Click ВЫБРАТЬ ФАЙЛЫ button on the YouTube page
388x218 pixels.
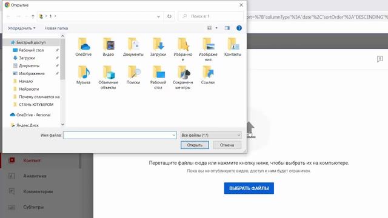(249, 188)
